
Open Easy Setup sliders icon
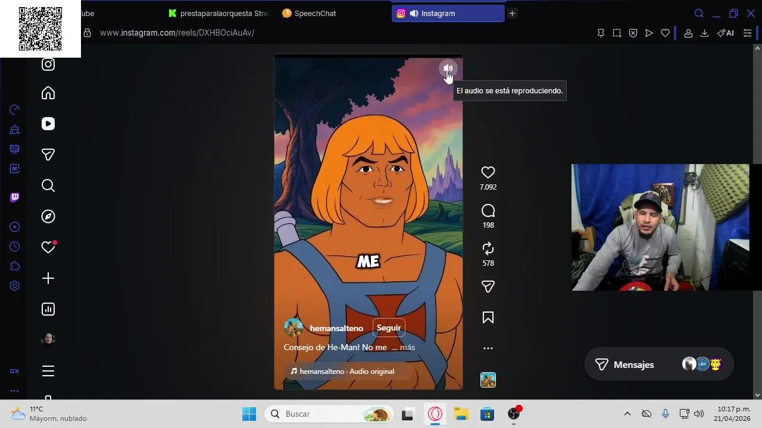pyautogui.click(x=748, y=33)
